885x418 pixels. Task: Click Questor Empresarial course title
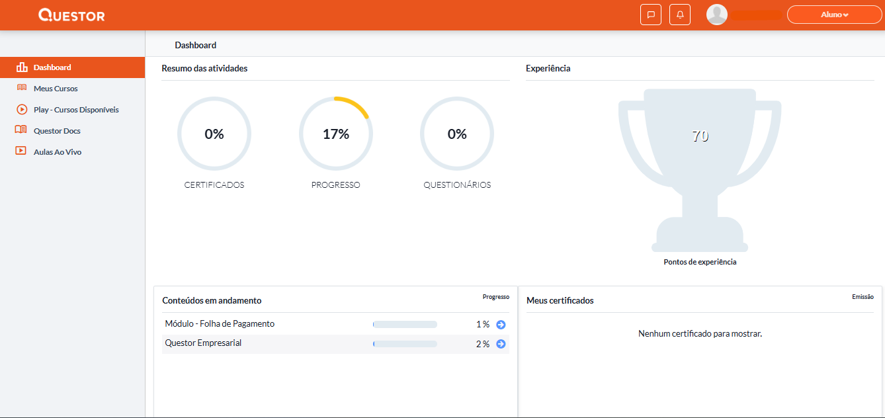[203, 343]
